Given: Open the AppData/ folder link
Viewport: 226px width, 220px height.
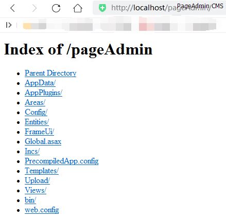Looking at the screenshot, I should 40,83.
